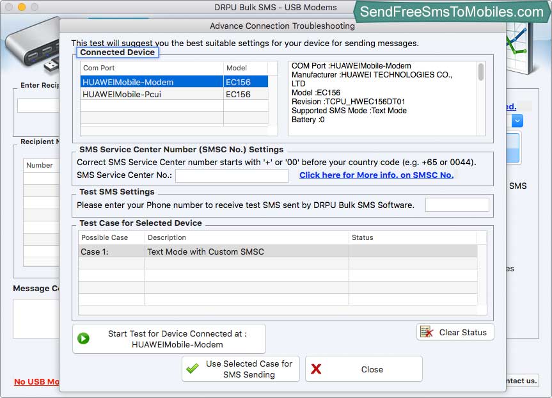This screenshot has height=398, width=552.
Task: Click the macOS yellow minimize button
Action: pyautogui.click(x=22, y=6)
